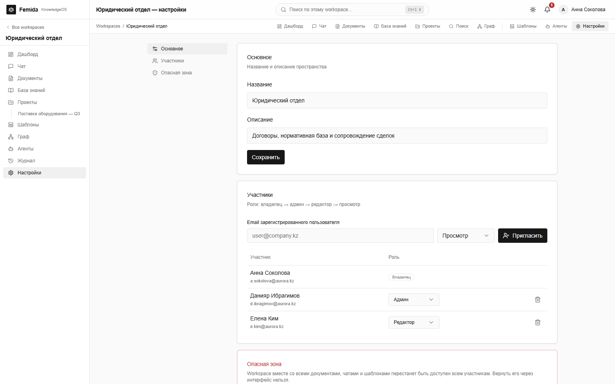The height and width of the screenshot is (384, 615).
Task: Open the Документы tab in top navigation
Action: (350, 26)
